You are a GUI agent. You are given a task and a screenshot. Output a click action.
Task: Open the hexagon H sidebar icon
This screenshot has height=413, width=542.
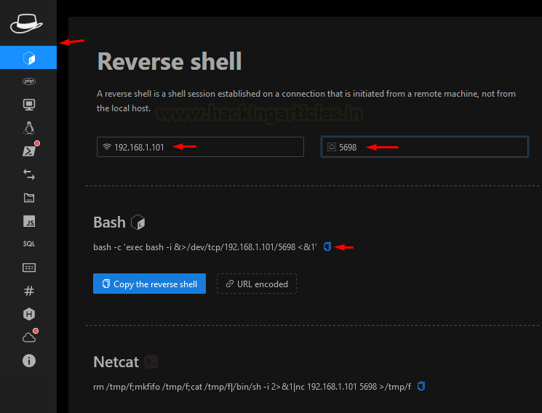coord(29,314)
